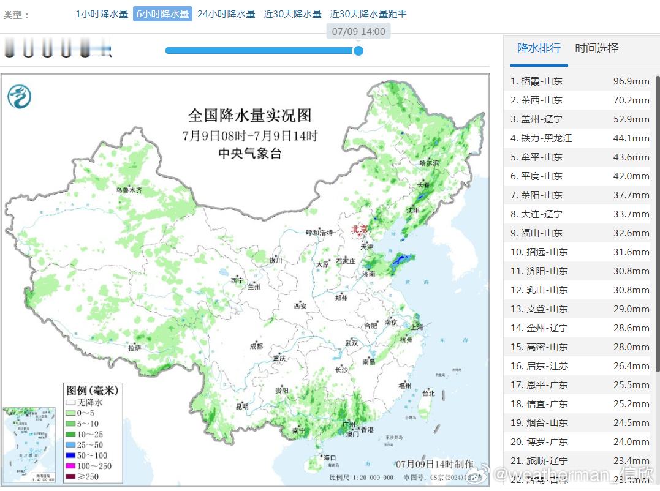Click the 5~10 legend color swatch
Image resolution: width=660 pixels, height=491 pixels.
pyautogui.click(x=70, y=424)
